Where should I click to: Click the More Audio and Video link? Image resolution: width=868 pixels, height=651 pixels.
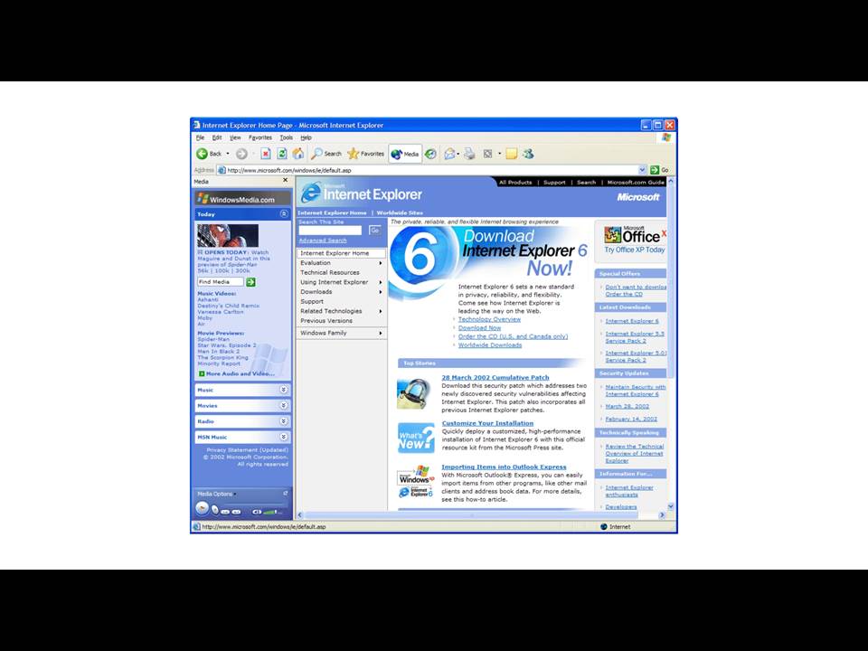pyautogui.click(x=241, y=373)
